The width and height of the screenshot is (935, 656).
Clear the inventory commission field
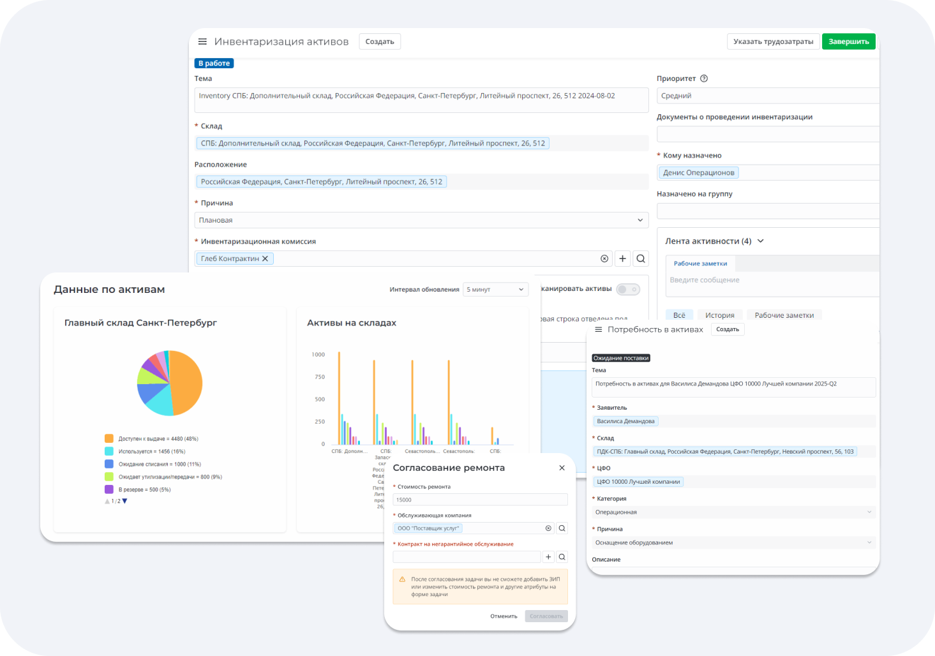[604, 258]
